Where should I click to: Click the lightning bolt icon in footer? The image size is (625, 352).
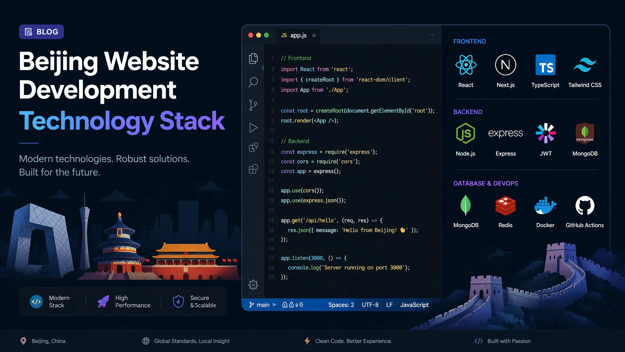(307, 341)
